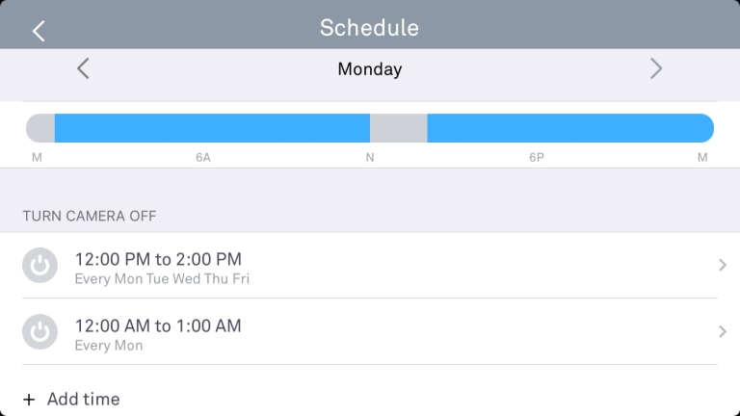Open details chevron for 12:00 PM entry
Screen dimensions: 740x416
click(x=722, y=265)
